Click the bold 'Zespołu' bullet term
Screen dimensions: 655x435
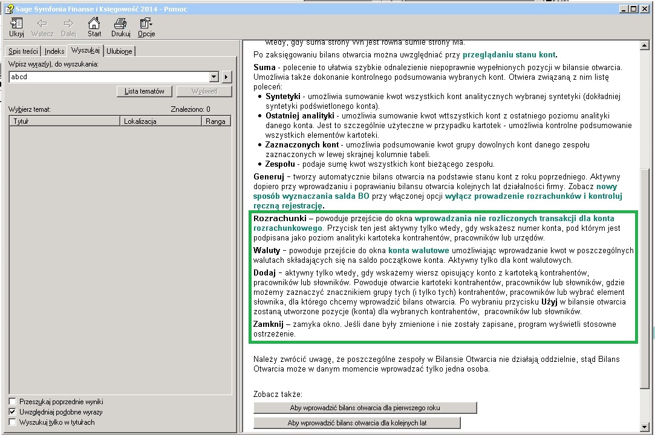pos(280,164)
